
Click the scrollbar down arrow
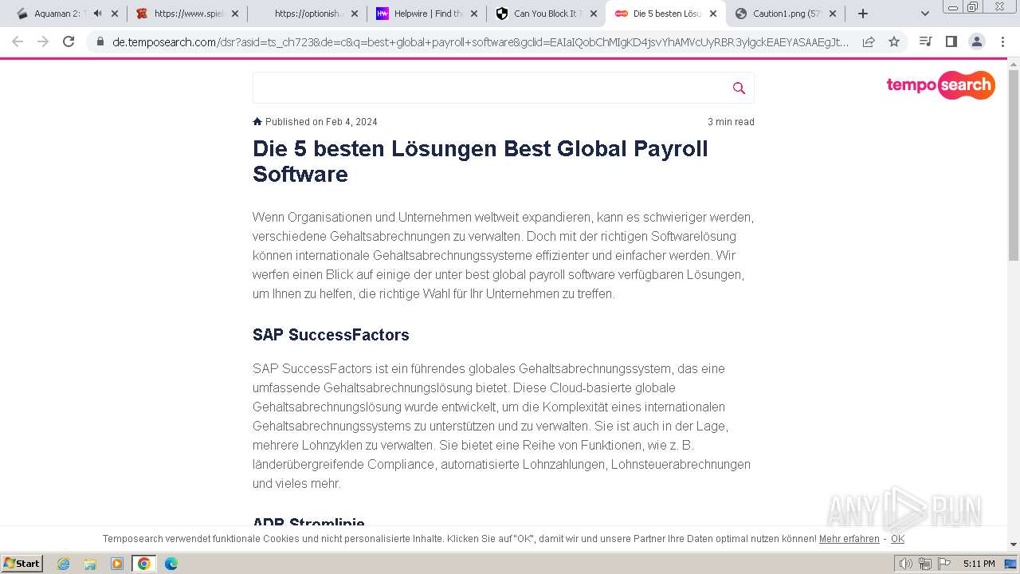point(1013,545)
